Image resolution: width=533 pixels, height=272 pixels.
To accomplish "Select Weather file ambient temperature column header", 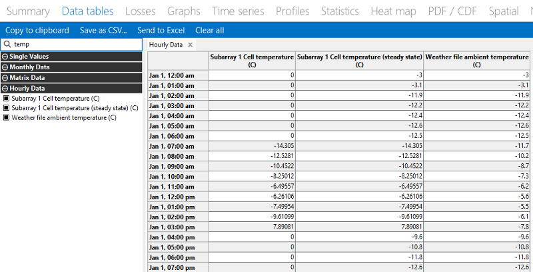I will (x=477, y=61).
